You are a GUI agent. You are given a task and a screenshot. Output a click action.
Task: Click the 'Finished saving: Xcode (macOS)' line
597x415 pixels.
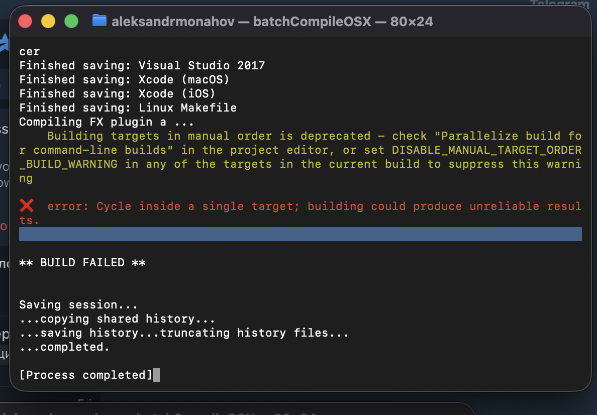[x=124, y=79]
